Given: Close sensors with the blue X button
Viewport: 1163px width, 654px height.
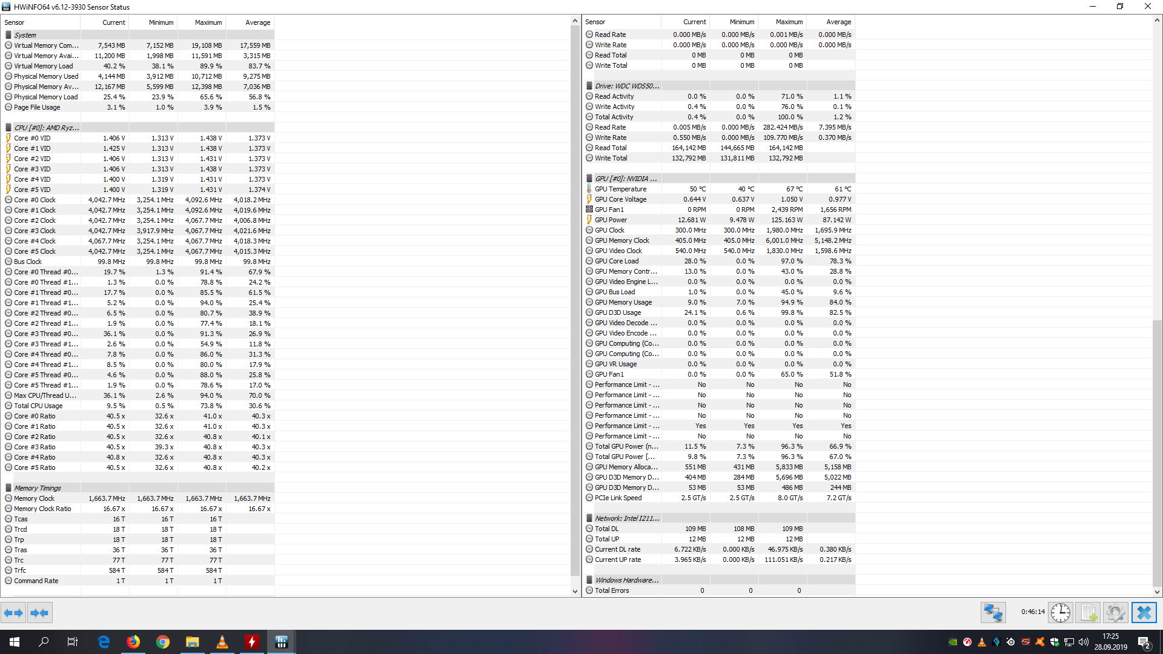Looking at the screenshot, I should tap(1144, 613).
